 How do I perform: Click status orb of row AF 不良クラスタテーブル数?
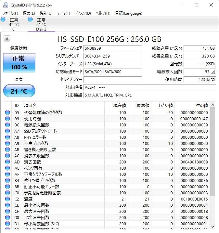point(7,174)
